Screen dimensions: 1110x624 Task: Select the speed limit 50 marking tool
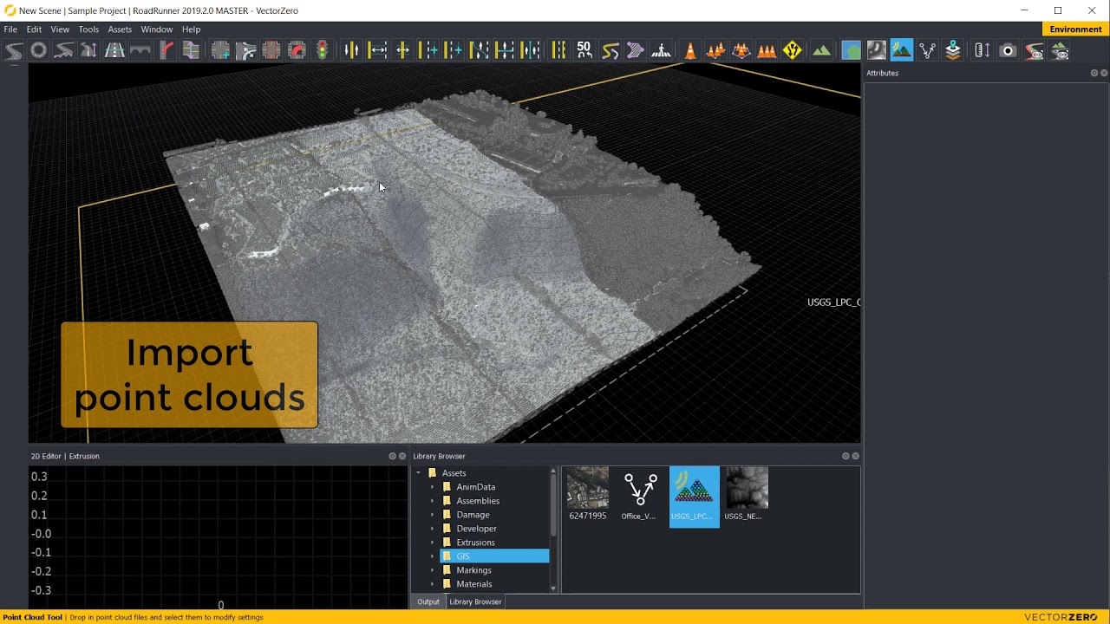point(584,51)
